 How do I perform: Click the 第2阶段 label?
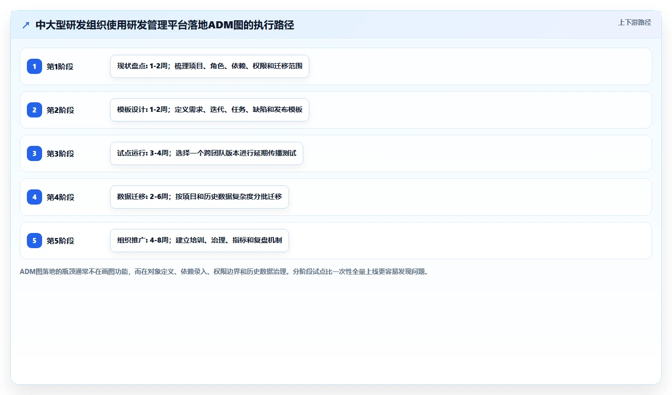coord(60,110)
